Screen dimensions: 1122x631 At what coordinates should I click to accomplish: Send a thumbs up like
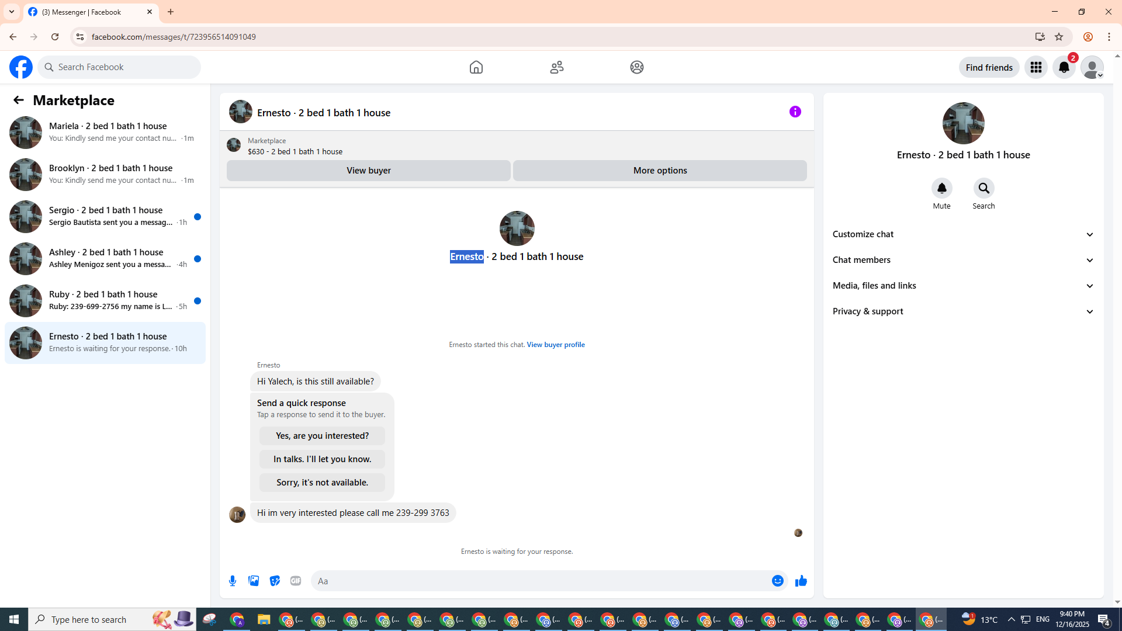point(801,581)
